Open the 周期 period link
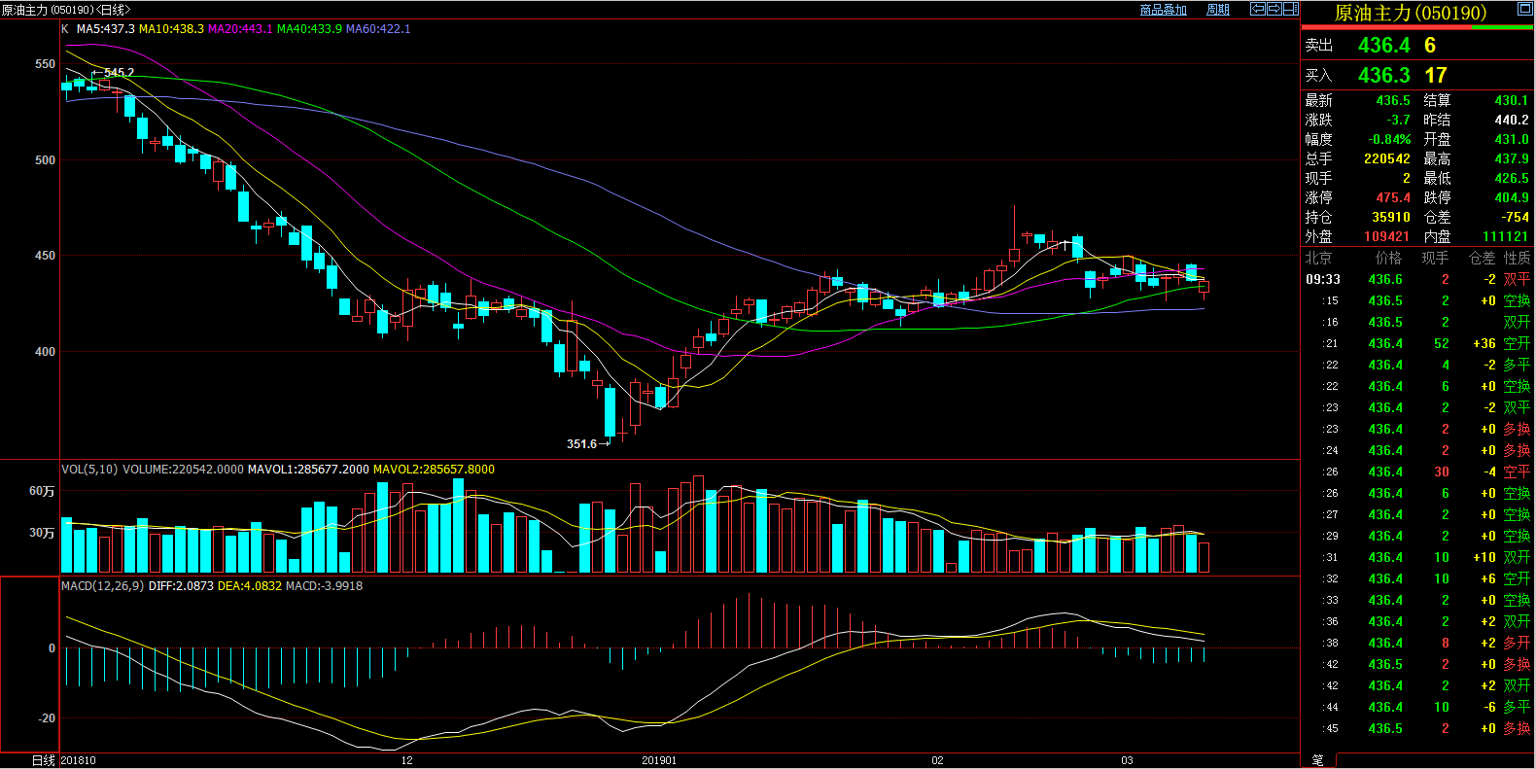The width and height of the screenshot is (1536, 769). click(x=1218, y=10)
